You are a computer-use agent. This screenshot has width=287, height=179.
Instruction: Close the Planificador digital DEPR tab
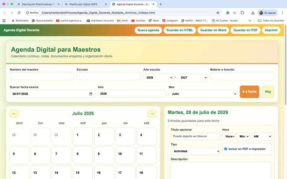click(x=106, y=4)
